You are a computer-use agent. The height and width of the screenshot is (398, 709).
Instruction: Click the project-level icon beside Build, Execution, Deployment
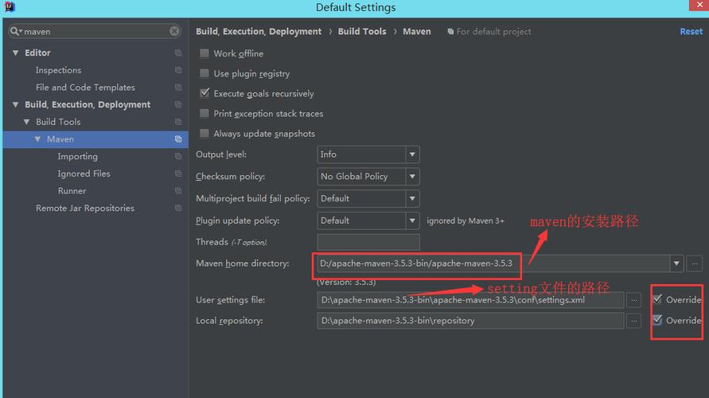[x=178, y=104]
